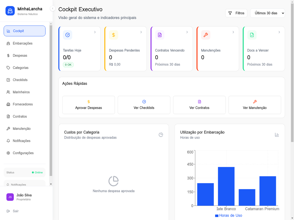Open the Últimos 30 dias period dropdown
The image size is (294, 220).
(267, 13)
